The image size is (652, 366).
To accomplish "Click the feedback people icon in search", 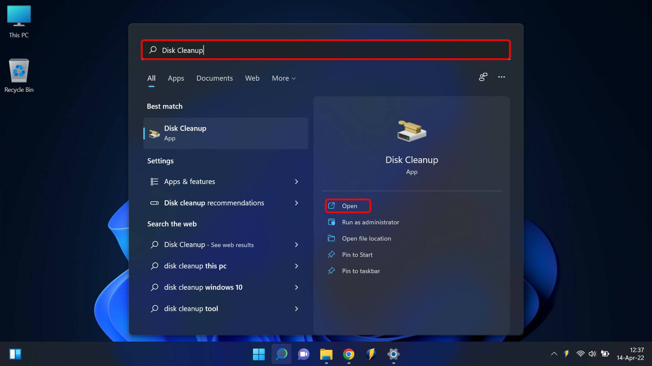I will [x=483, y=77].
